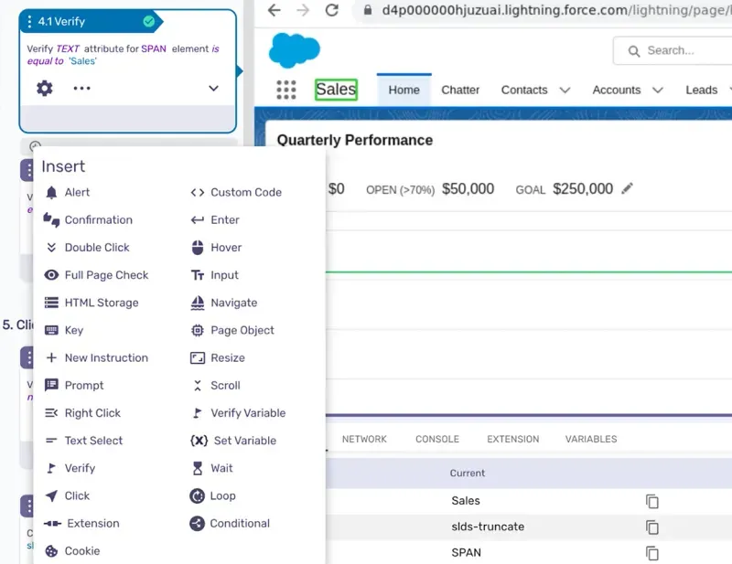Click the browser reload button
This screenshot has width=732, height=564.
tap(331, 11)
